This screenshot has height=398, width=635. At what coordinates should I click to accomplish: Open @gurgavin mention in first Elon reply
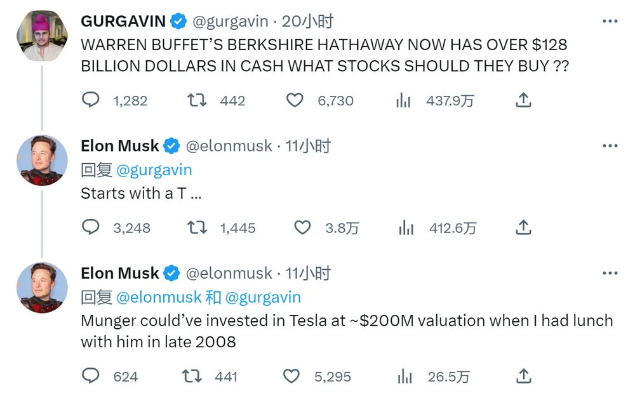pyautogui.click(x=154, y=170)
